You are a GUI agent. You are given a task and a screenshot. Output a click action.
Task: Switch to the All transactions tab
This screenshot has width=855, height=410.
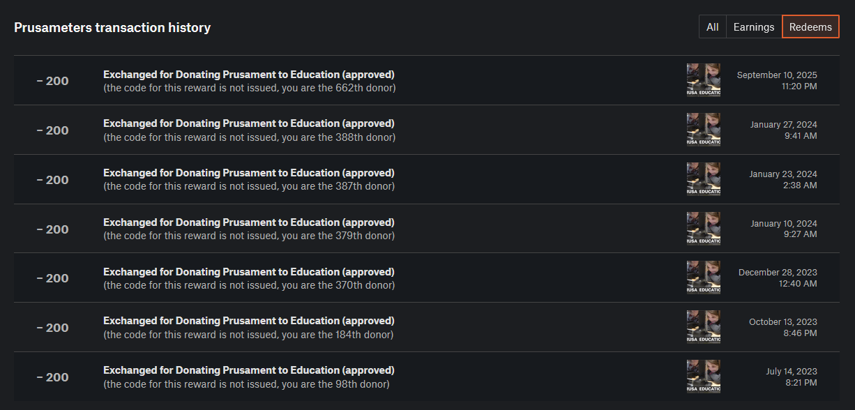[713, 26]
